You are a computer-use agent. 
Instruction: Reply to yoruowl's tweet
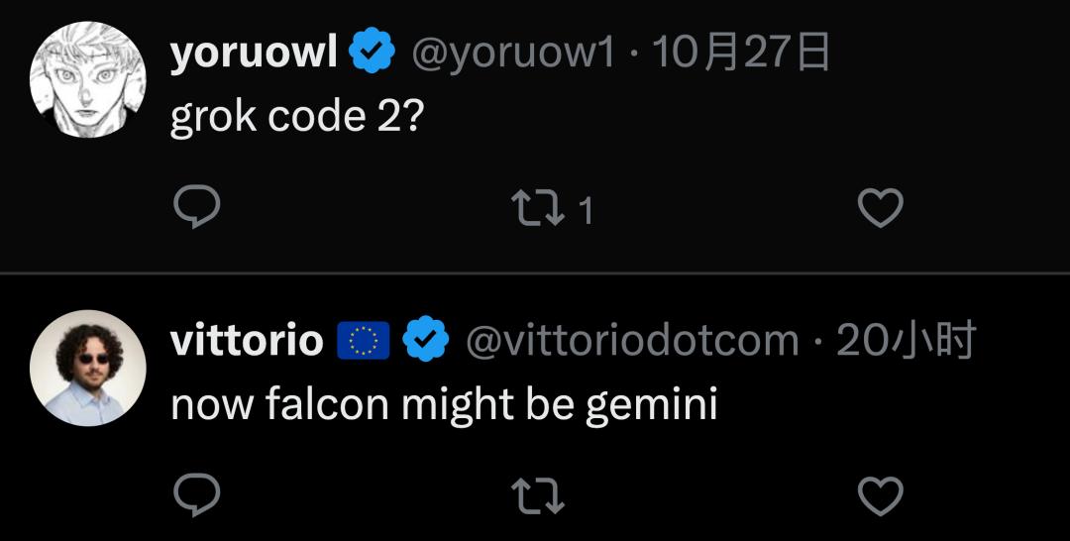(x=196, y=208)
